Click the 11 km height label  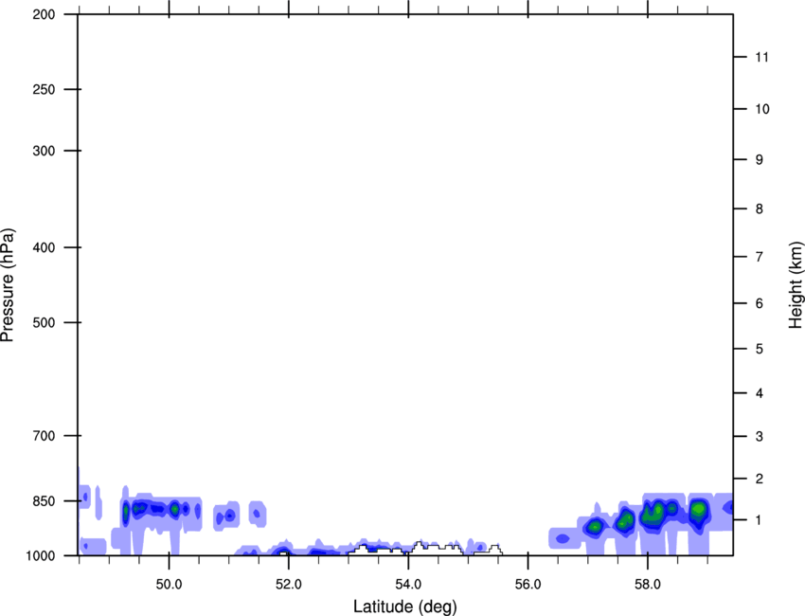pos(762,57)
